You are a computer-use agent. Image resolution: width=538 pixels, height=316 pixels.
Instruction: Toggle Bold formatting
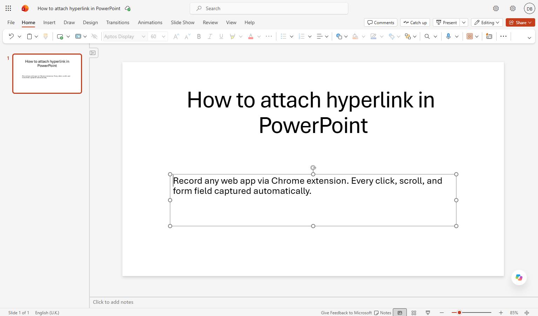pos(199,36)
